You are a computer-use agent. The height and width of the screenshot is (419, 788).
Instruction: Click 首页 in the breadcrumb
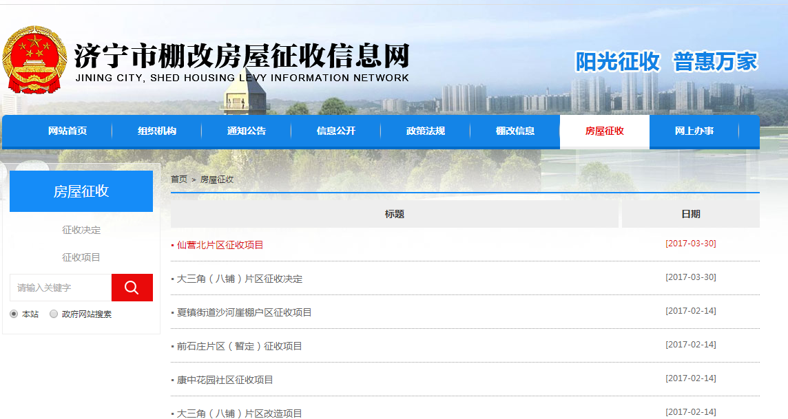pos(178,180)
